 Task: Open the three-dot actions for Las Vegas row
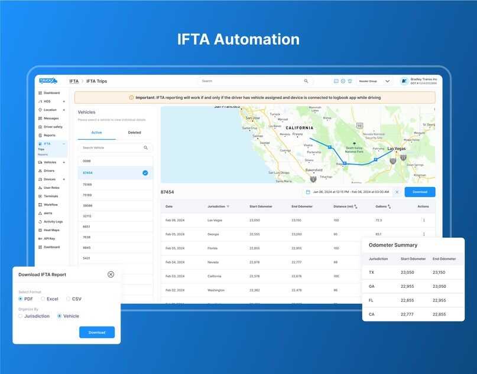click(x=424, y=221)
